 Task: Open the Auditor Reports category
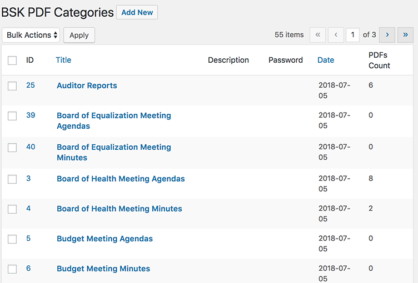[x=87, y=85]
